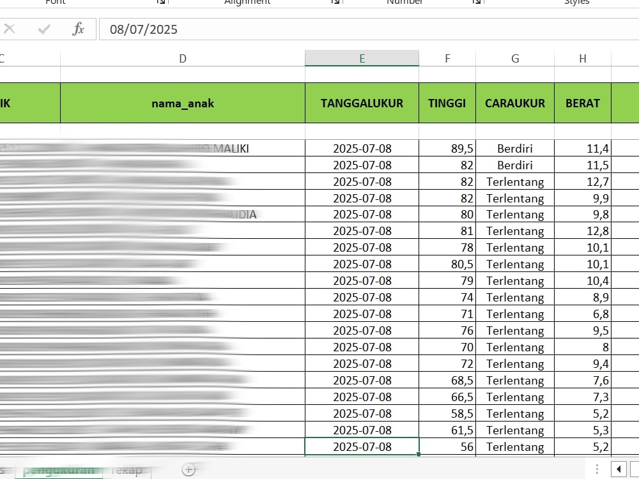This screenshot has width=639, height=479.
Task: Select height cell with value 70
Action: click(x=447, y=347)
